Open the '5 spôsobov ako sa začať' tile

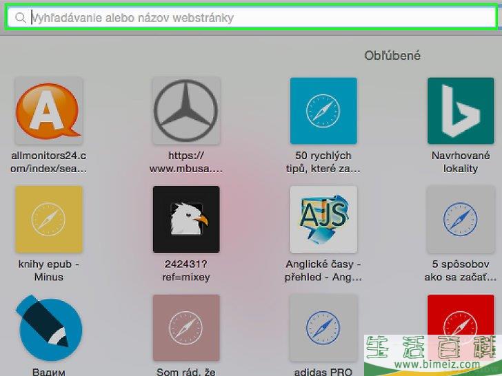(461, 219)
